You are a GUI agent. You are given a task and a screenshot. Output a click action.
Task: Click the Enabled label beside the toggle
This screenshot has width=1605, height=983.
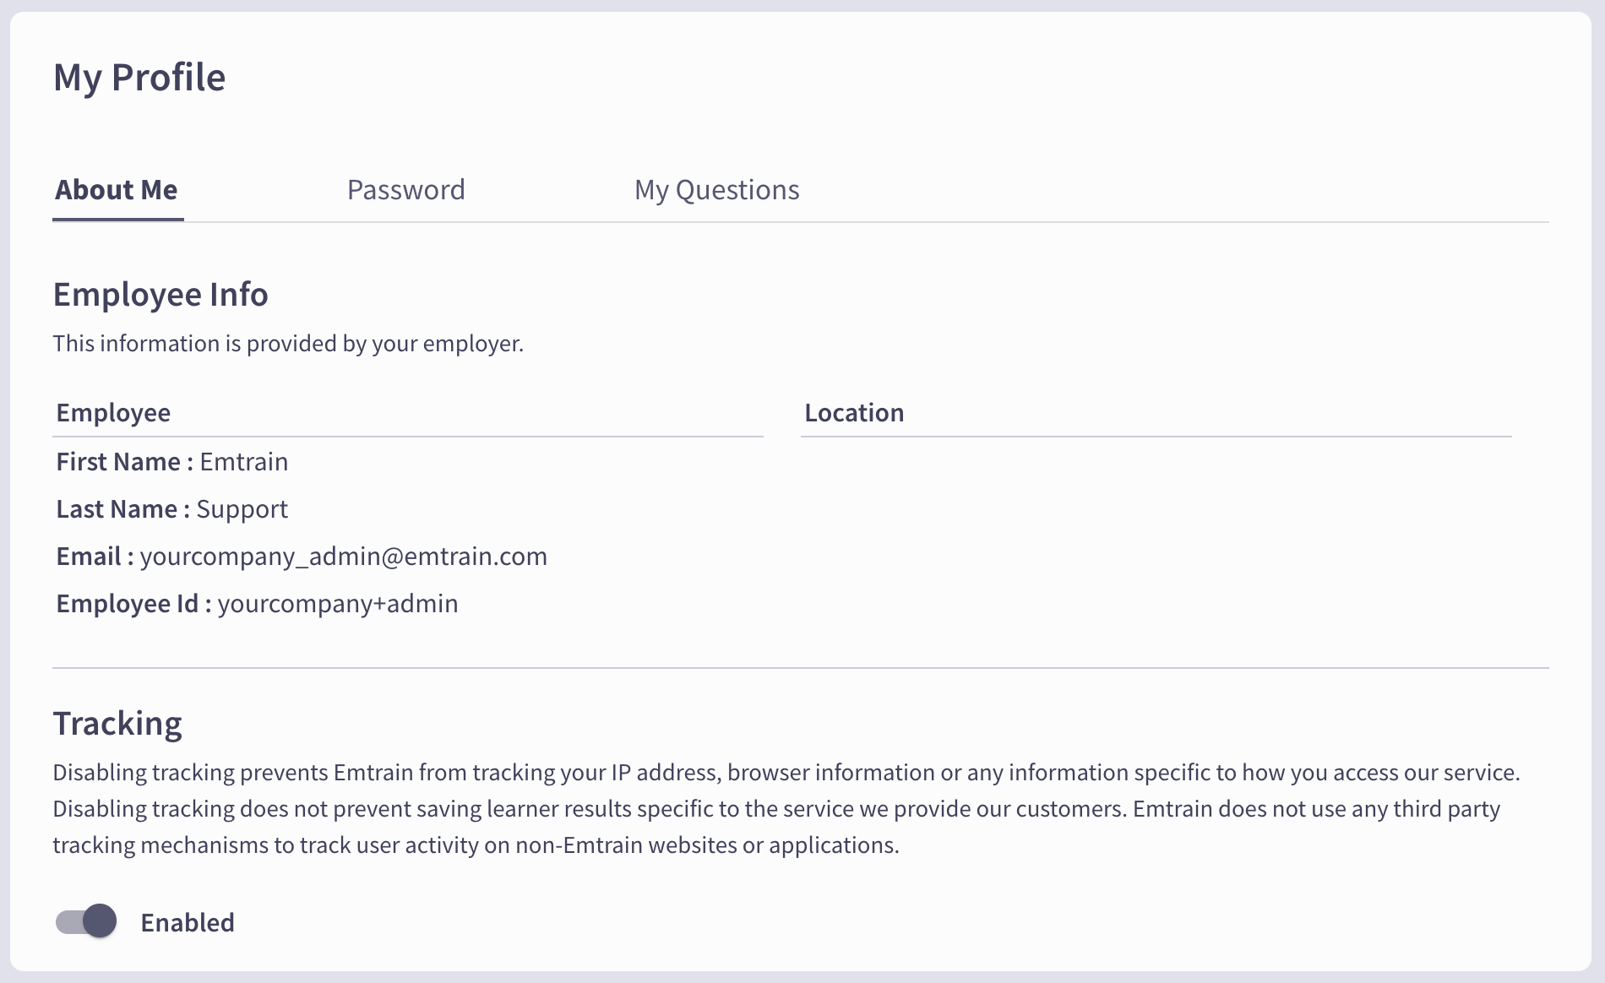tap(188, 922)
